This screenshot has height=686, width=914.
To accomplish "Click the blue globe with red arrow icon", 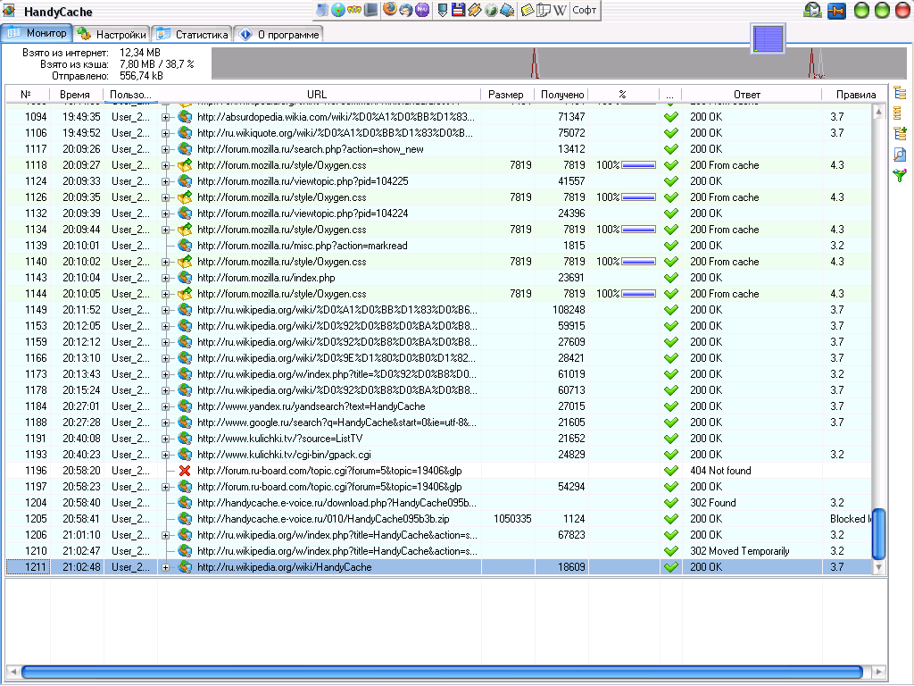I will tap(338, 9).
